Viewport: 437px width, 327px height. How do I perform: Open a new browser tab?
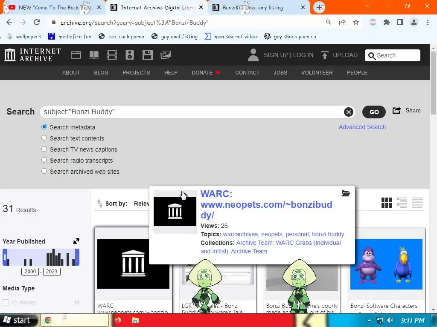[319, 8]
